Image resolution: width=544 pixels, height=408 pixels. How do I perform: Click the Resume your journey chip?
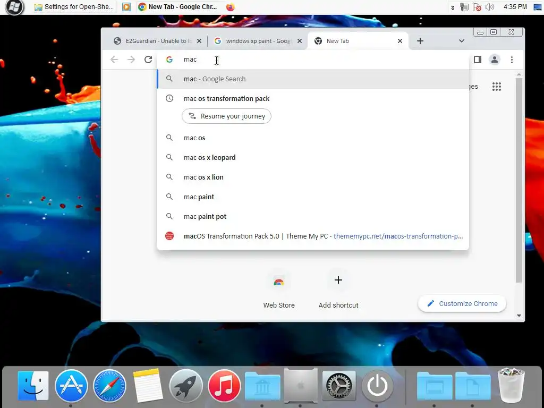(226, 116)
